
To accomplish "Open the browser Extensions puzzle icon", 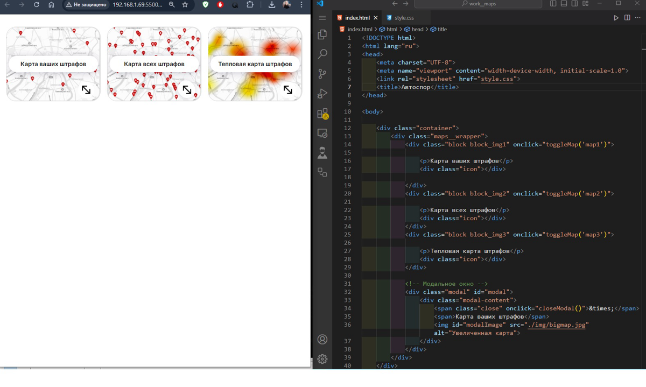I will 250,5.
